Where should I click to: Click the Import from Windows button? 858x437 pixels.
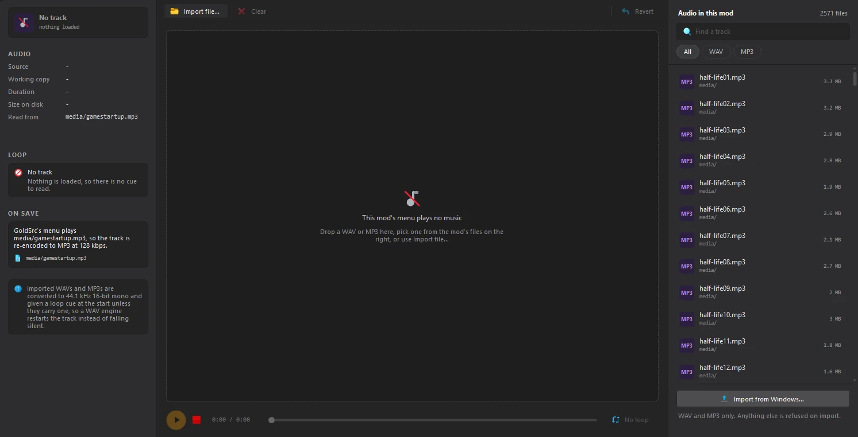coord(763,399)
